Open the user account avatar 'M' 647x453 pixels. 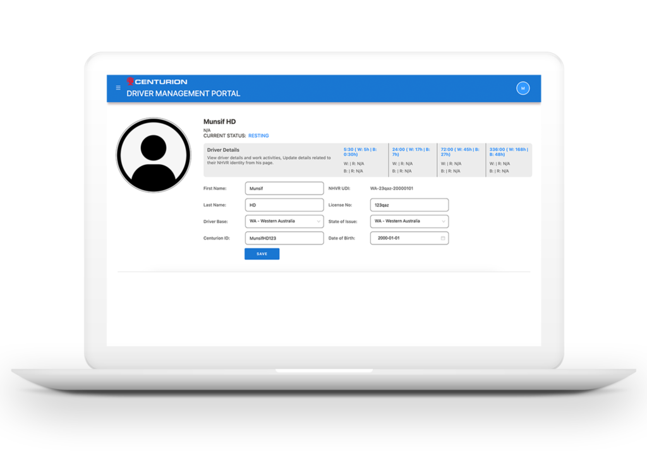(x=523, y=88)
